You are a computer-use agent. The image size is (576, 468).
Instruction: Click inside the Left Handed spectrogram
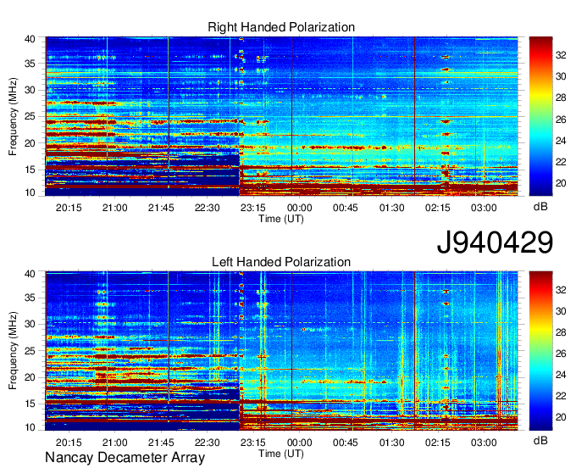click(281, 351)
